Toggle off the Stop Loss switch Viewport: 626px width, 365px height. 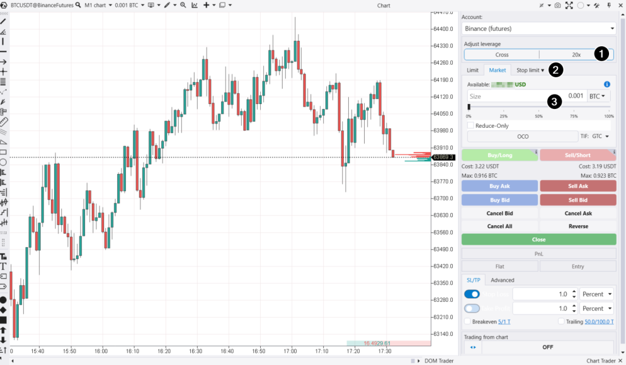point(472,294)
